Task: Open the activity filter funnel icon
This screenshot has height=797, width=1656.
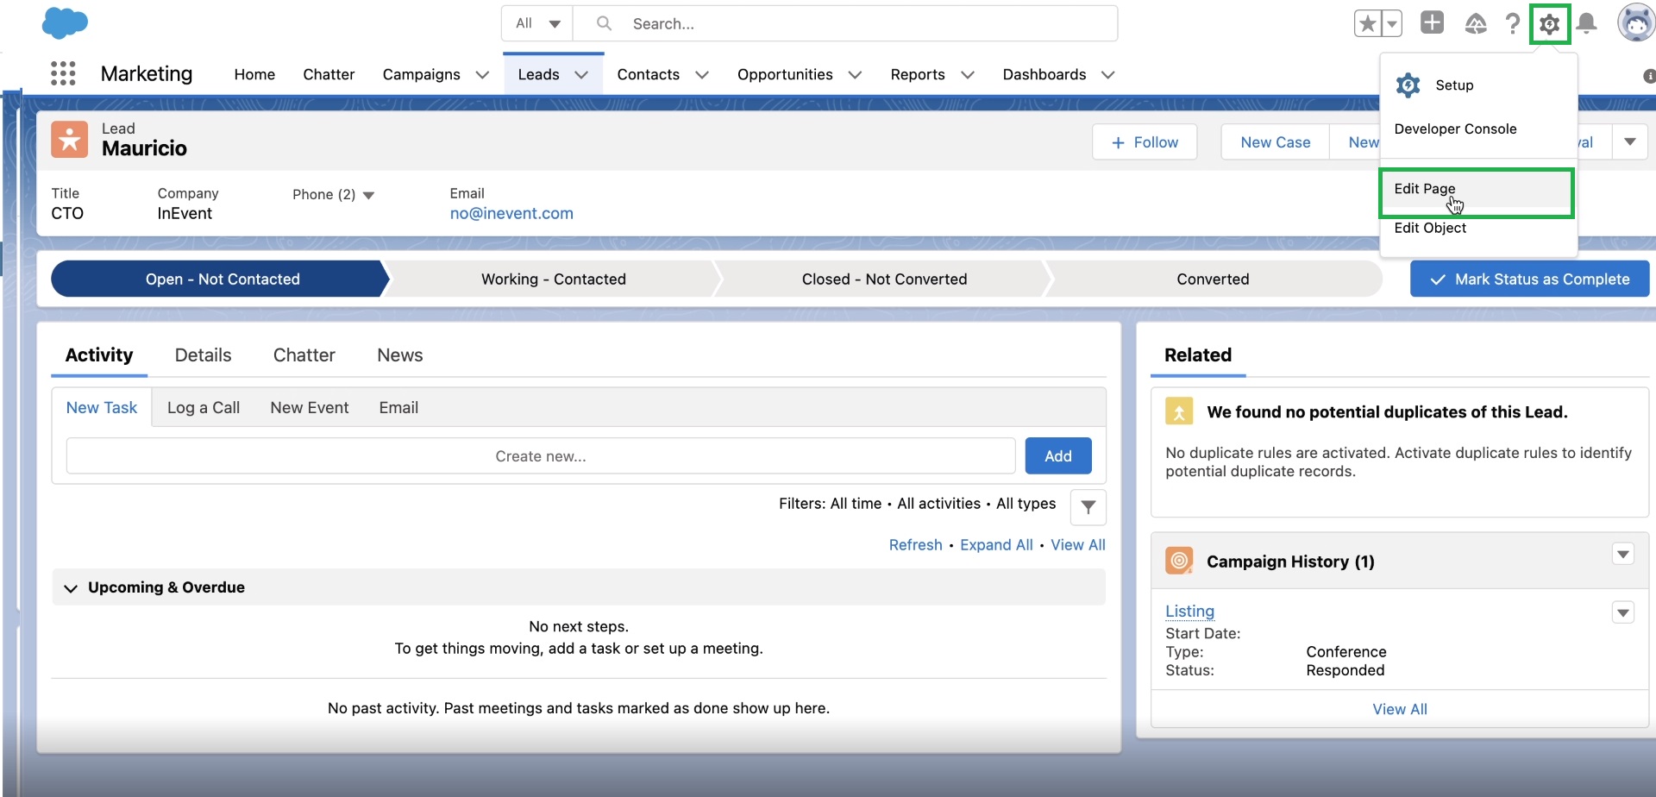Action: pyautogui.click(x=1088, y=507)
